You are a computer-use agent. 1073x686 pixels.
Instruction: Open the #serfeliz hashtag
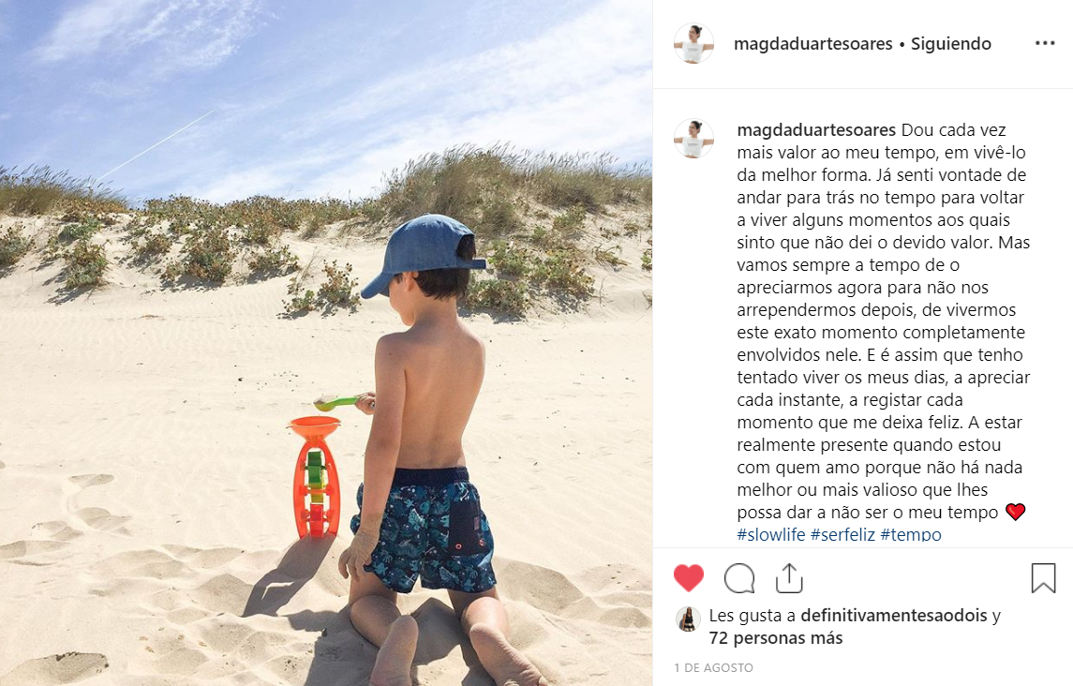tap(843, 535)
